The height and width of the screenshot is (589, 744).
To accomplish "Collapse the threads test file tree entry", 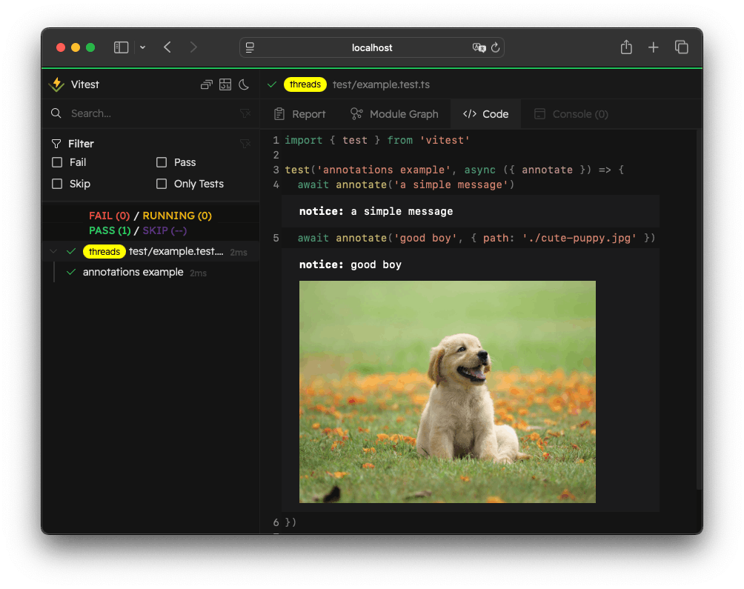I will pyautogui.click(x=52, y=251).
